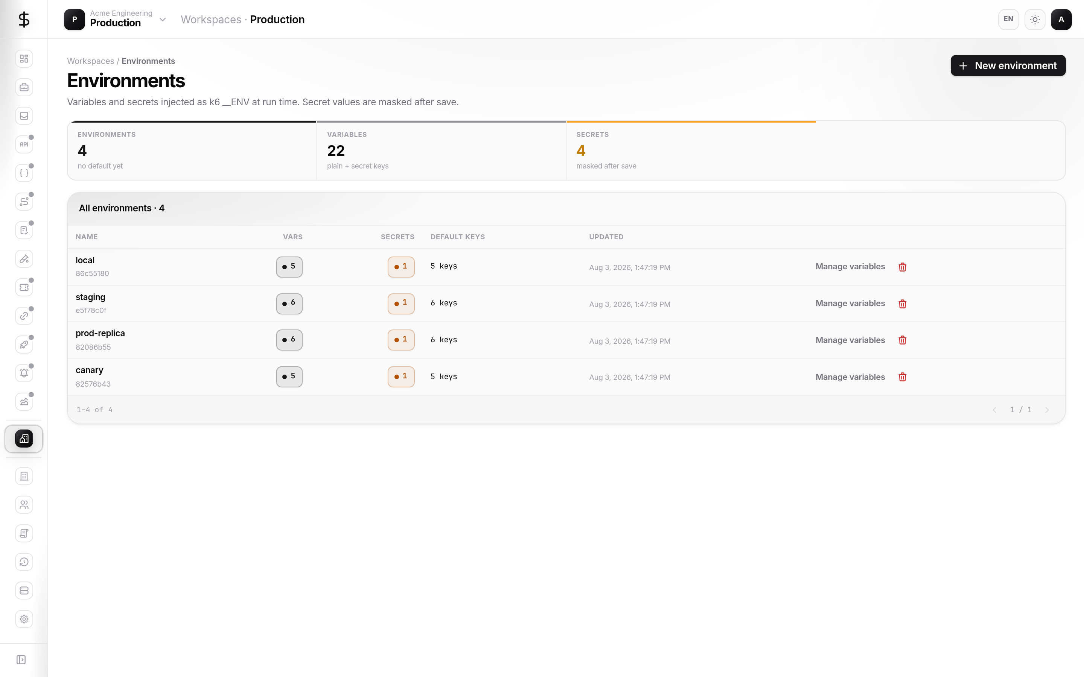Open the briefcase icon in sidebar

pos(24,87)
